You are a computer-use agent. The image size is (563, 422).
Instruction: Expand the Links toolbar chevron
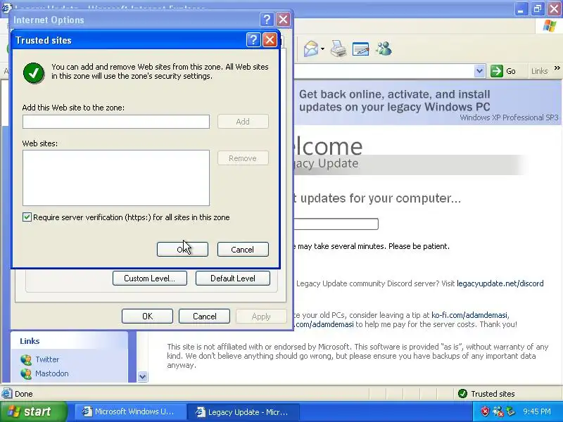point(557,68)
